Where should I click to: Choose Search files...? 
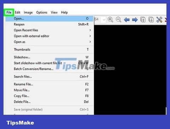49,76
